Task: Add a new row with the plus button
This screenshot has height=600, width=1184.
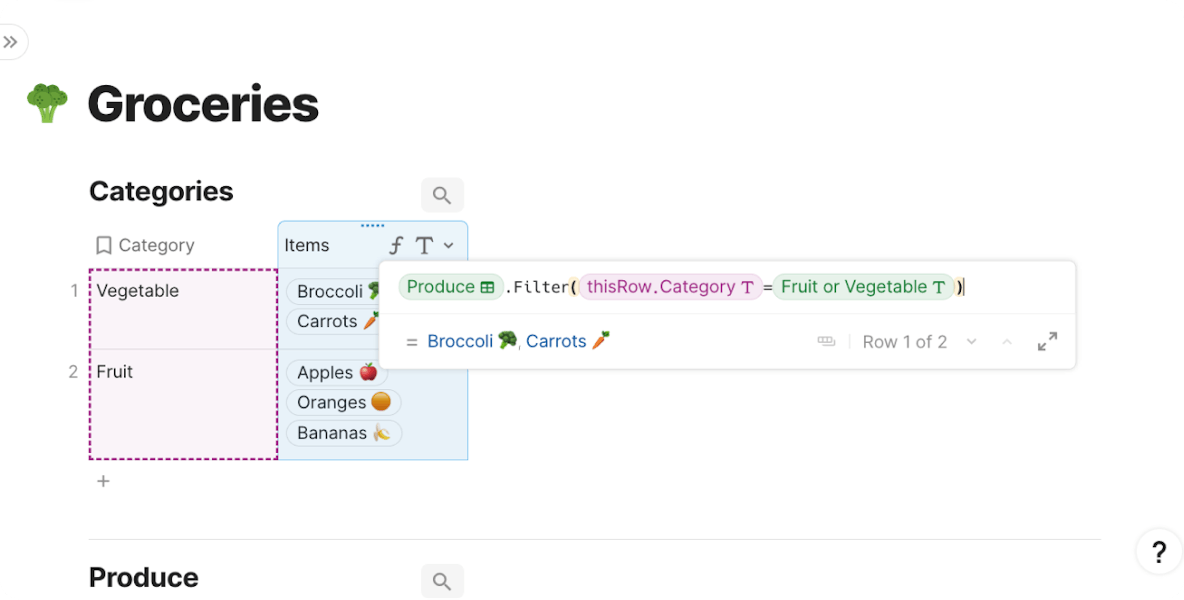Action: [104, 481]
